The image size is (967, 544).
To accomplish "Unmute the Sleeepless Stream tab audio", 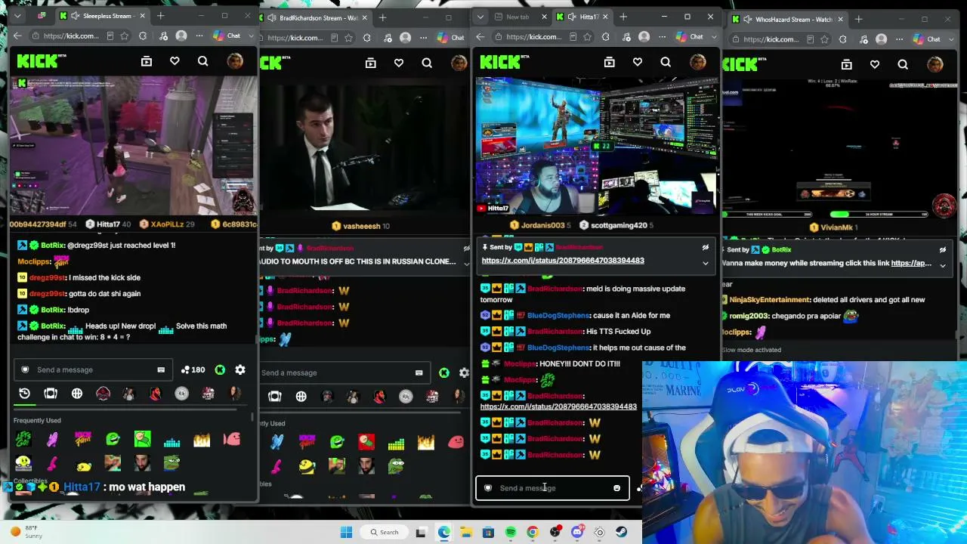I will (x=75, y=16).
